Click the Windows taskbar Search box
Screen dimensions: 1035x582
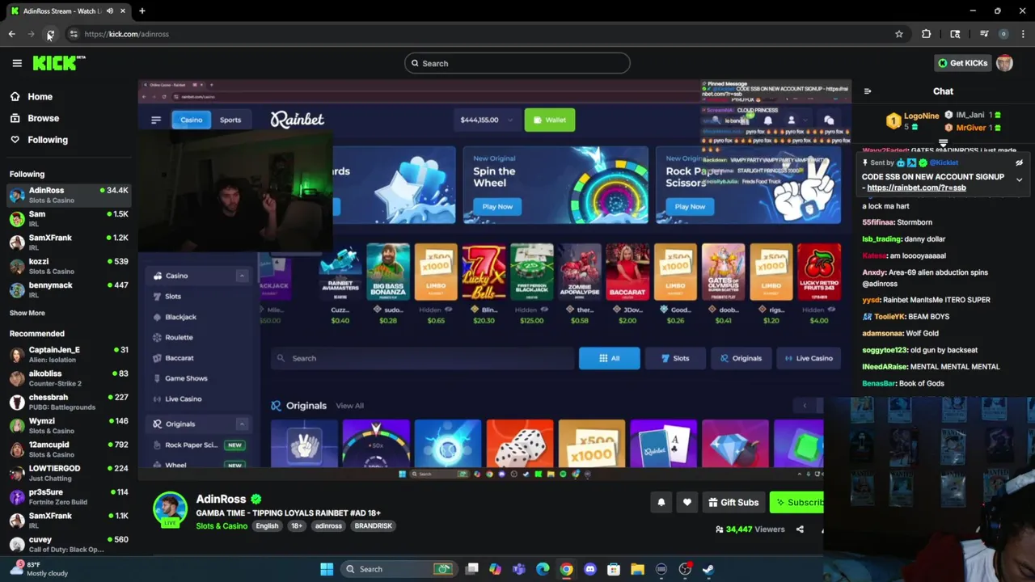399,569
